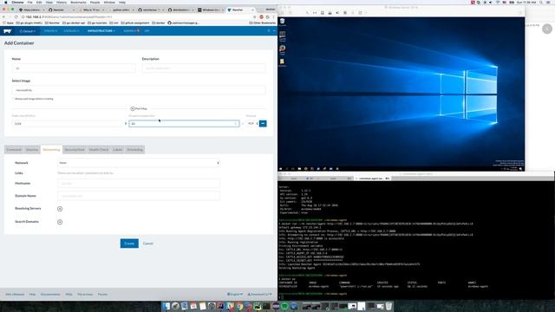This screenshot has width=555, height=312.
Task: Open the Scheduling tab
Action: tap(134, 150)
